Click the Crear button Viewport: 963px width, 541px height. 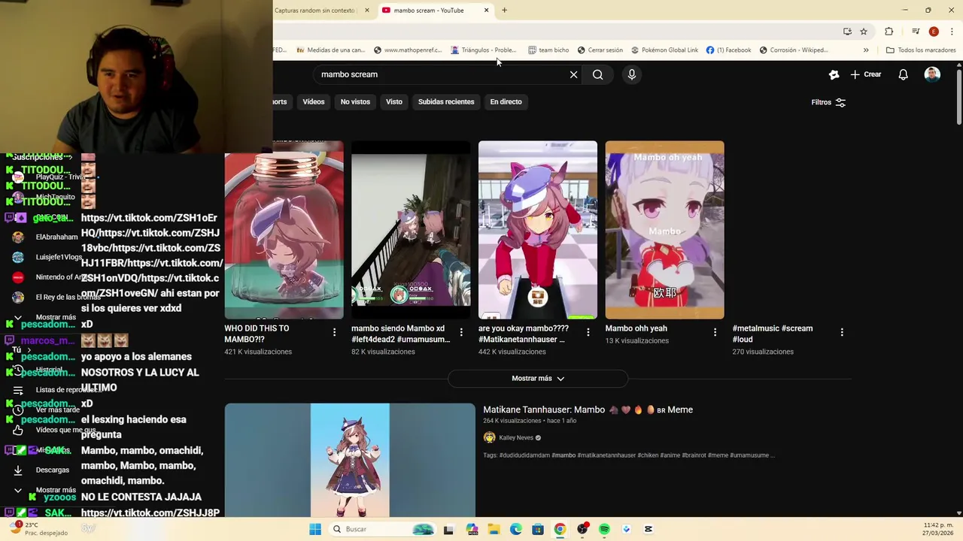[865, 74]
